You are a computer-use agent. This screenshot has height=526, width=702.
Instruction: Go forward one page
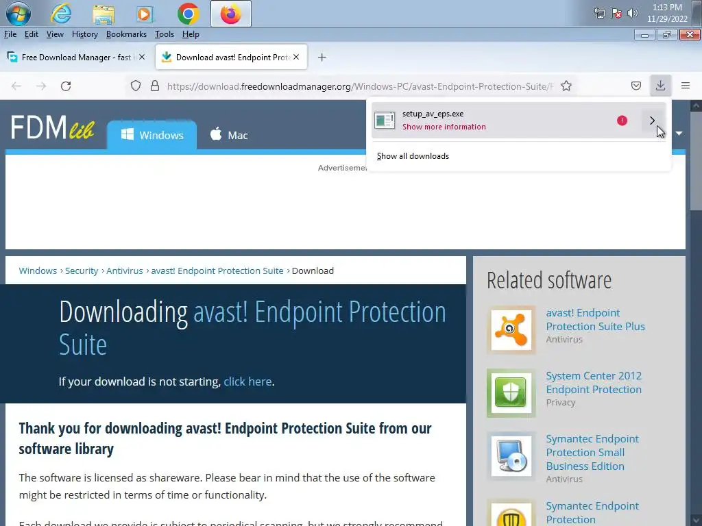[41, 86]
